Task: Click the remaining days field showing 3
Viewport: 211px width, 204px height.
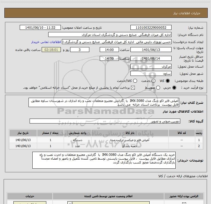Action: click(x=80, y=50)
